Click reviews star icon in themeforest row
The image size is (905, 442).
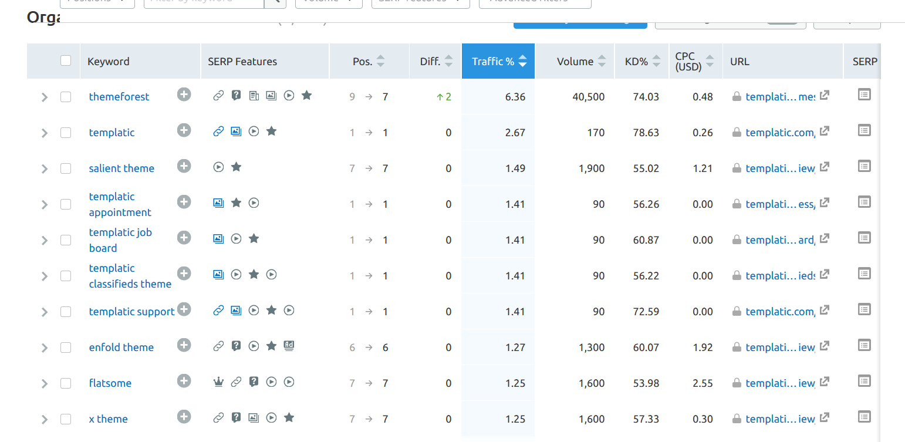pos(306,95)
